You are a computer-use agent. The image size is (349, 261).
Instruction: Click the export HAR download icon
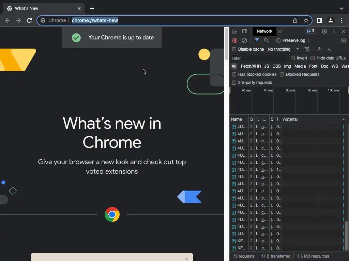click(329, 49)
